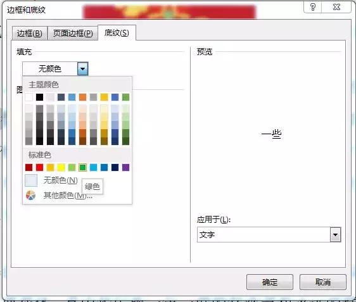The width and height of the screenshot is (356, 302).
Task: Select light green standard color swatch
Action: [x=72, y=167]
